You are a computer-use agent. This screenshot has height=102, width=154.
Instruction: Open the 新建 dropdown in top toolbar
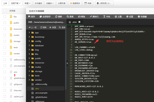[x=27, y=3]
